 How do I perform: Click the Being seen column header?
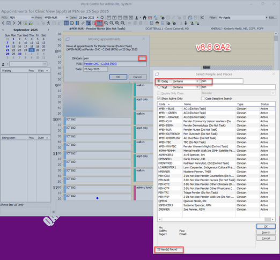coord(14,138)
